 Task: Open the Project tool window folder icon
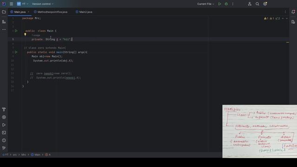4,12
